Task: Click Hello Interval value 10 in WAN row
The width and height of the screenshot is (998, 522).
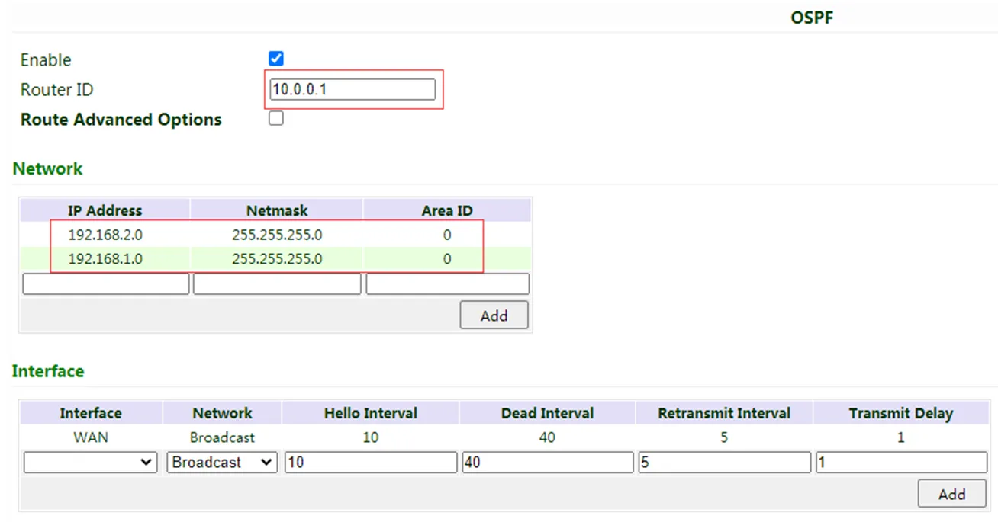Action: pyautogui.click(x=371, y=437)
